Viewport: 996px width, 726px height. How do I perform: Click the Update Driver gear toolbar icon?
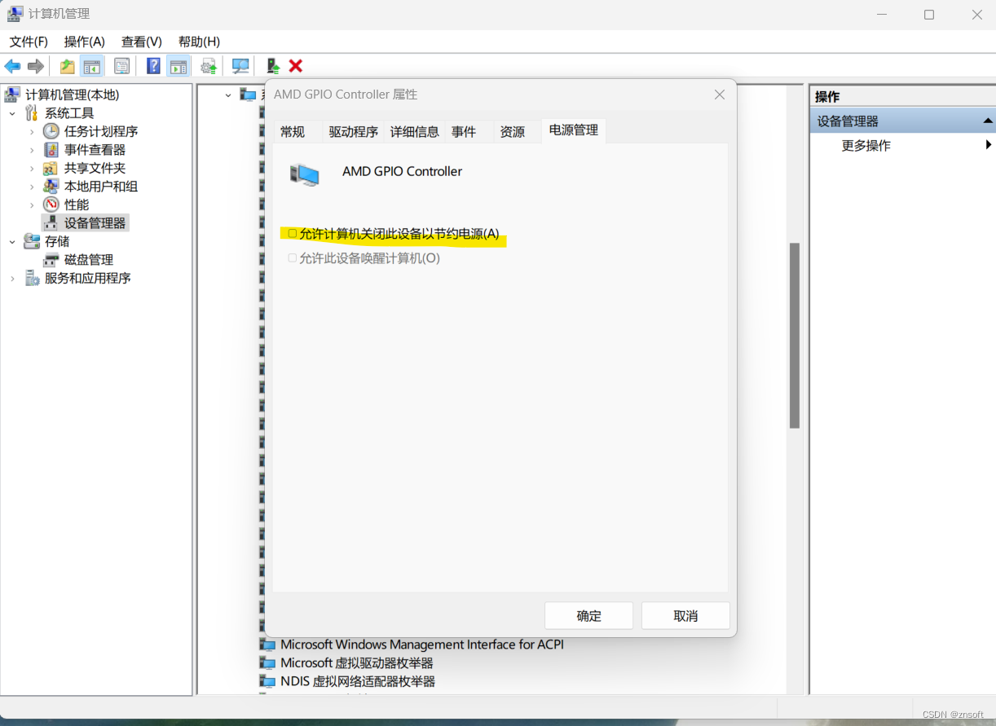tap(209, 66)
